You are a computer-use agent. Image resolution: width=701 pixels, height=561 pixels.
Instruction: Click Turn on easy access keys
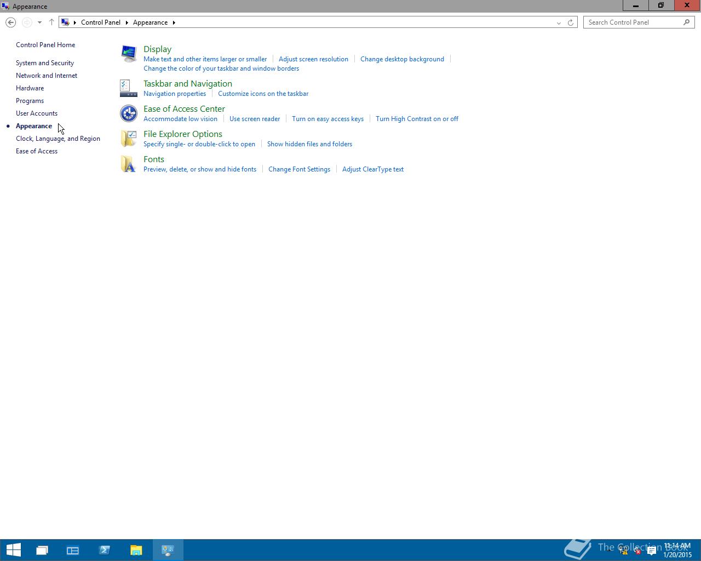pyautogui.click(x=328, y=119)
